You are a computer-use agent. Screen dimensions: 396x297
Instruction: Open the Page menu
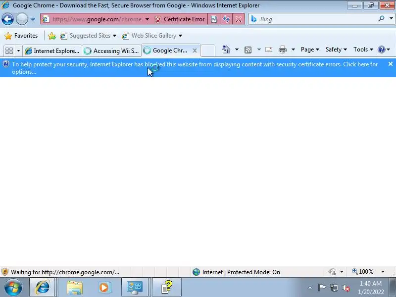click(310, 49)
